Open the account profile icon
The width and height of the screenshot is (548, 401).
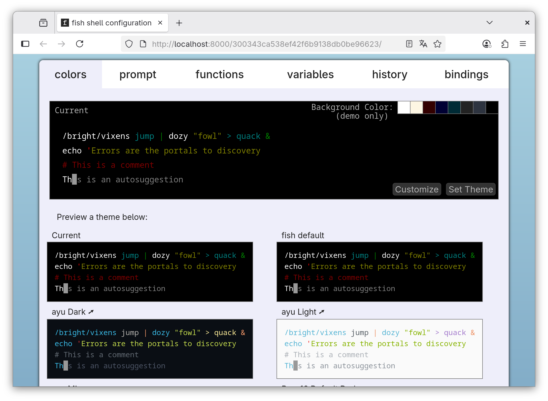(487, 44)
